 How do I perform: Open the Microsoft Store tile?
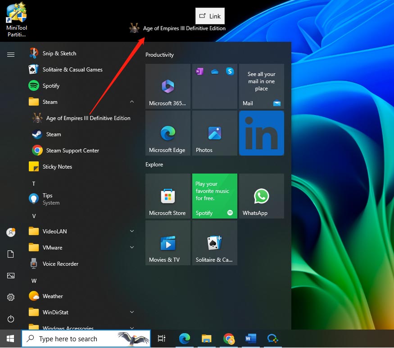[x=168, y=196]
